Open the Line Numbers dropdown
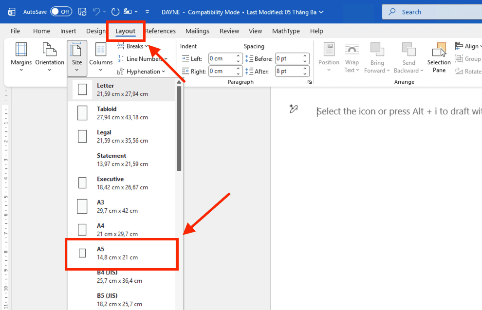 click(x=143, y=59)
